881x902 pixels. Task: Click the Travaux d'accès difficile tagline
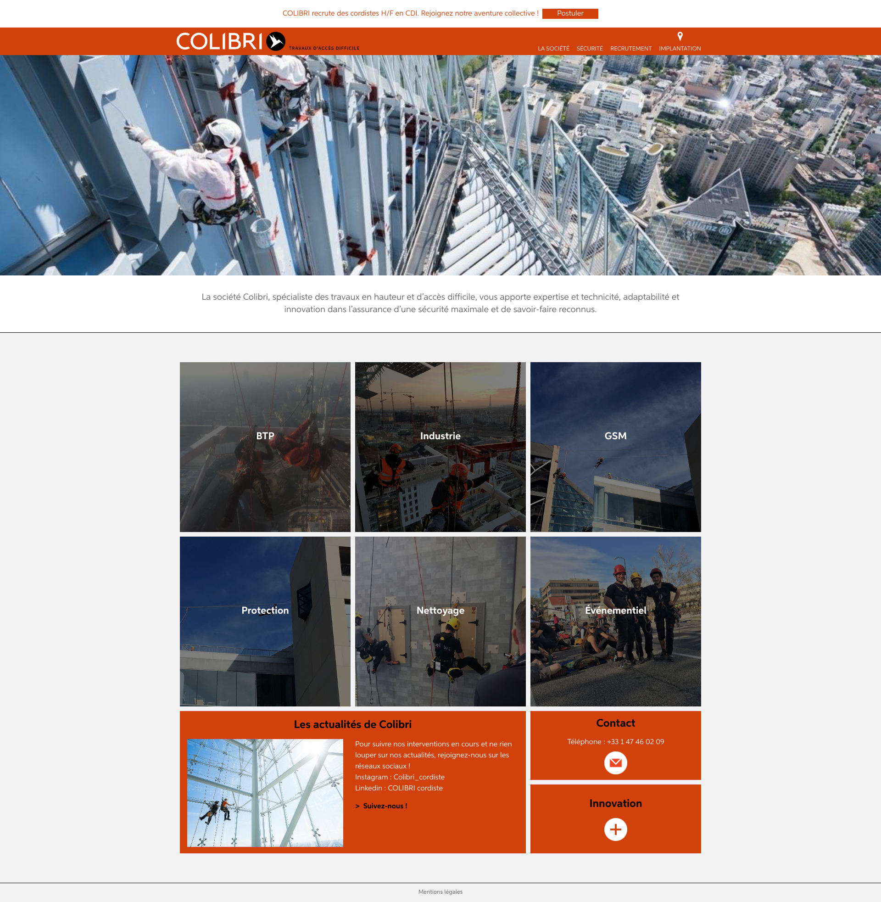[324, 48]
